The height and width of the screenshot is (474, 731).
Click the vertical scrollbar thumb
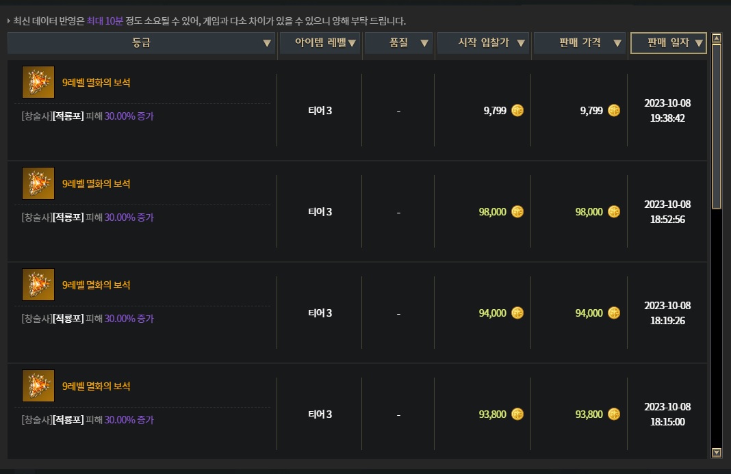717,127
